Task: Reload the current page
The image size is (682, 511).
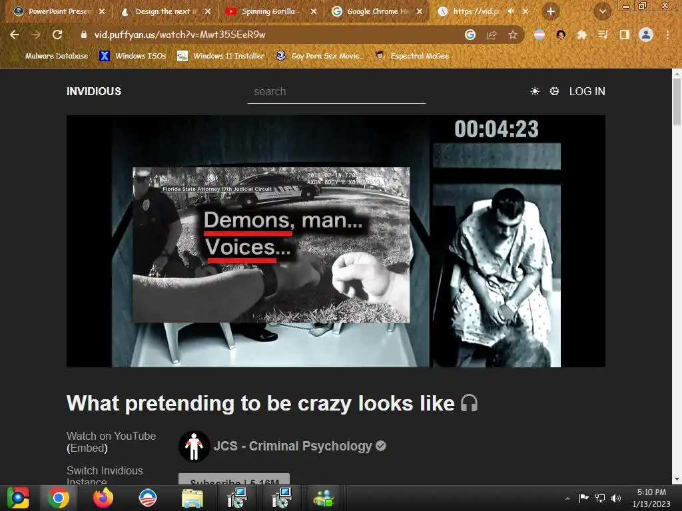Action: point(57,35)
